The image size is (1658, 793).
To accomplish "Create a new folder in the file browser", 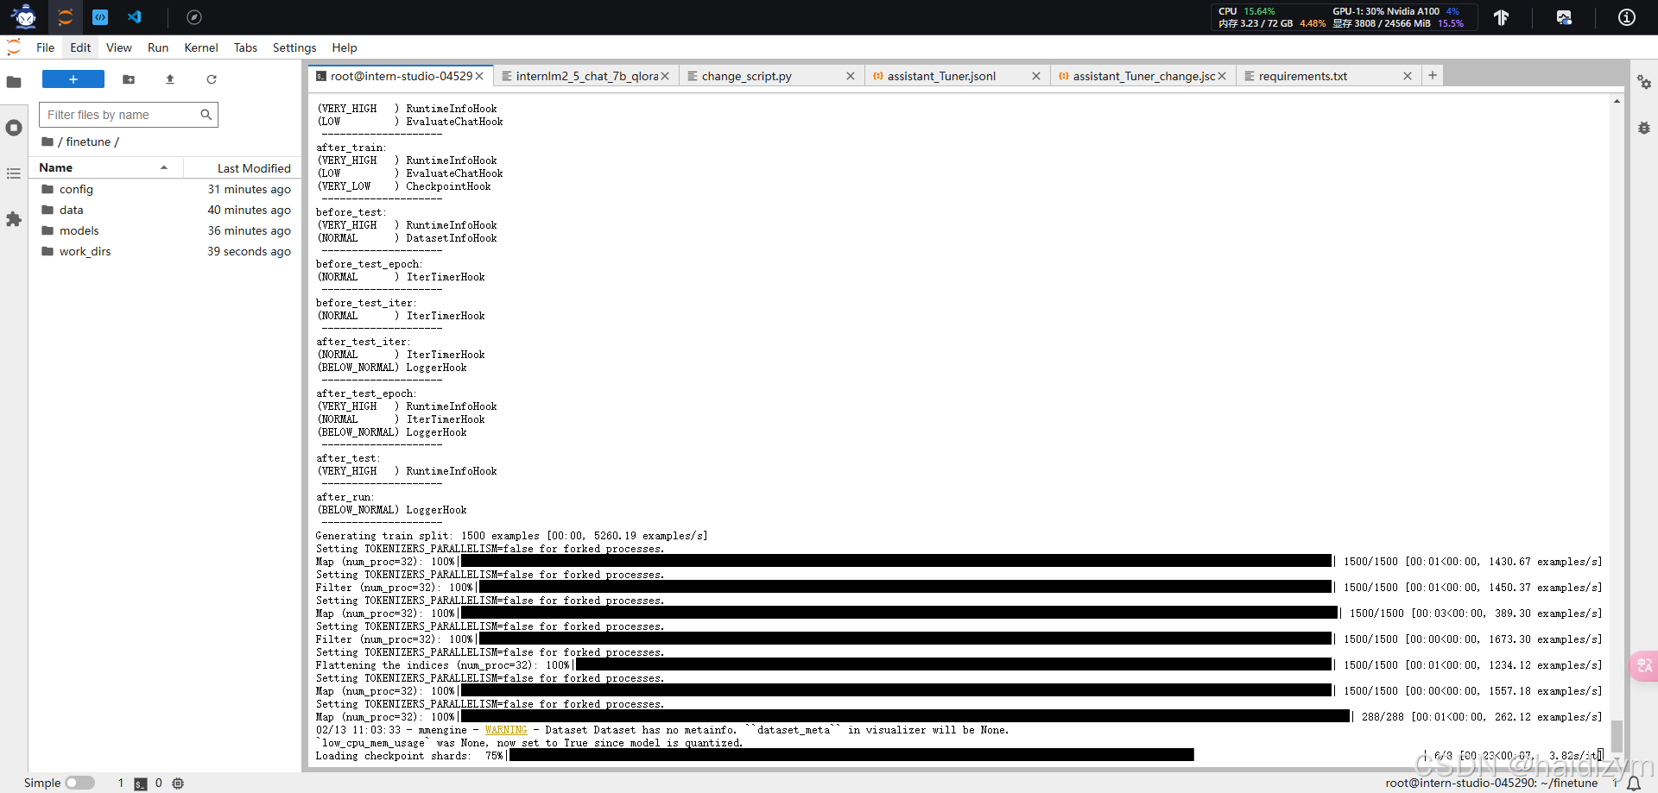I will point(129,79).
